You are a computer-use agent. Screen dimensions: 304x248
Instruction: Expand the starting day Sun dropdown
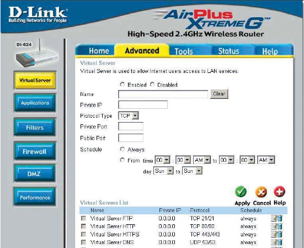point(163,171)
